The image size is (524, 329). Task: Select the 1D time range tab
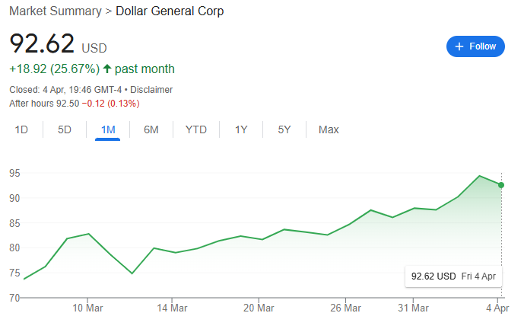tap(21, 129)
